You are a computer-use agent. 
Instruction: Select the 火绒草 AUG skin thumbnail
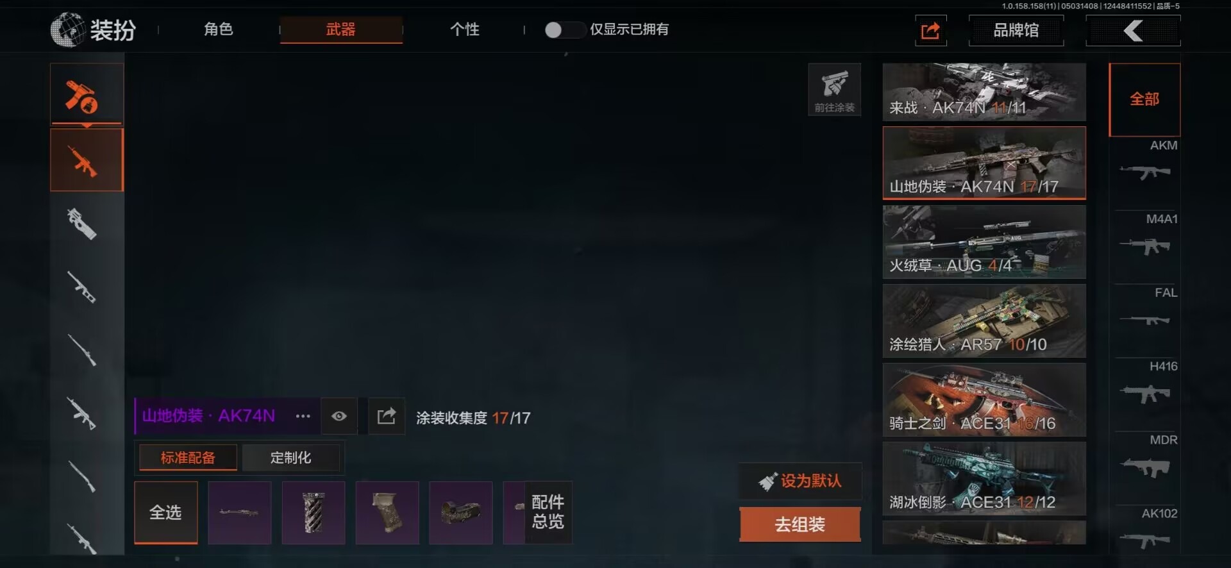click(x=984, y=242)
